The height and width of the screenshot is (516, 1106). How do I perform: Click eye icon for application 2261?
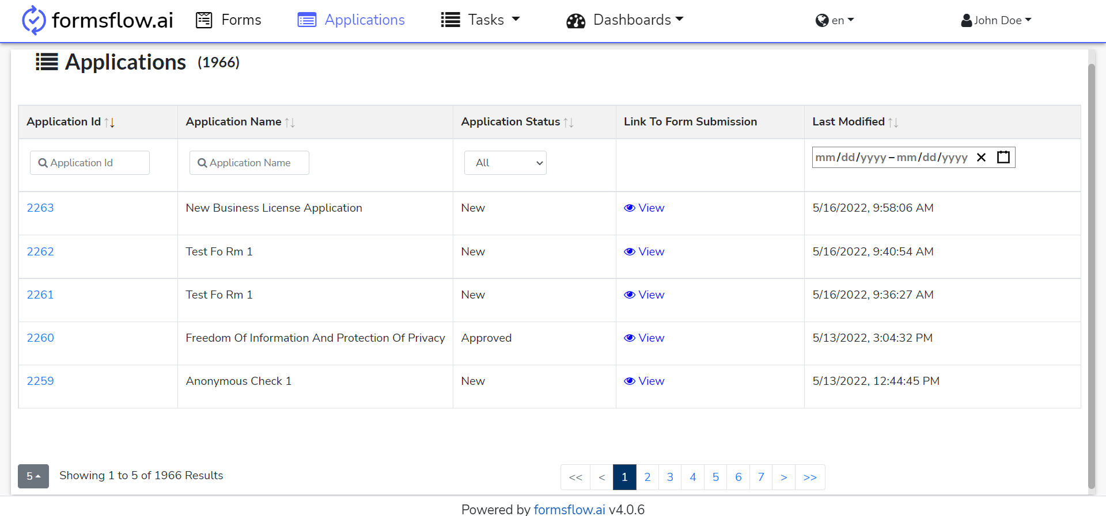click(630, 295)
